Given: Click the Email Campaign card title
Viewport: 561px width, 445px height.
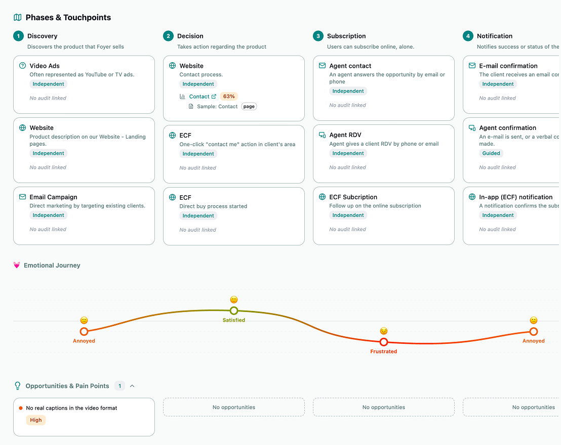Looking at the screenshot, I should (x=53, y=197).
